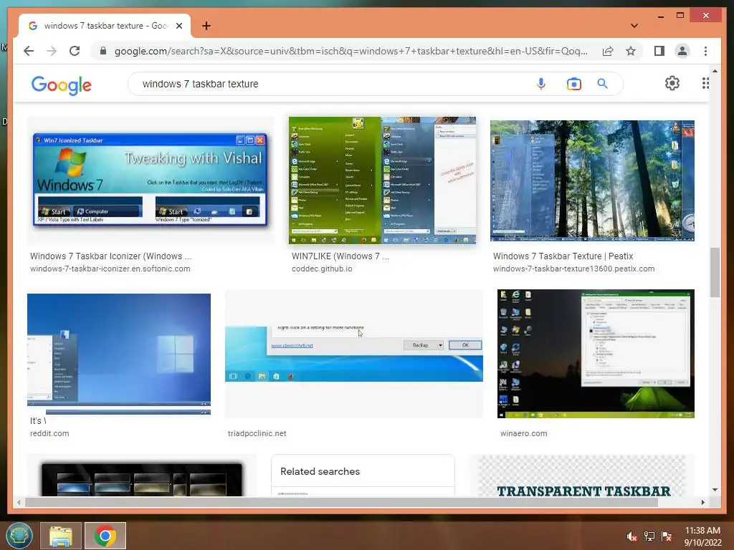Open Chrome side panel

[659, 51]
